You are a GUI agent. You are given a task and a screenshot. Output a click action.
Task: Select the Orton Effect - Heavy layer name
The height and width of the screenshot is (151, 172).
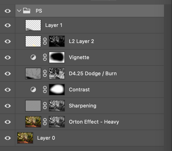point(94,122)
